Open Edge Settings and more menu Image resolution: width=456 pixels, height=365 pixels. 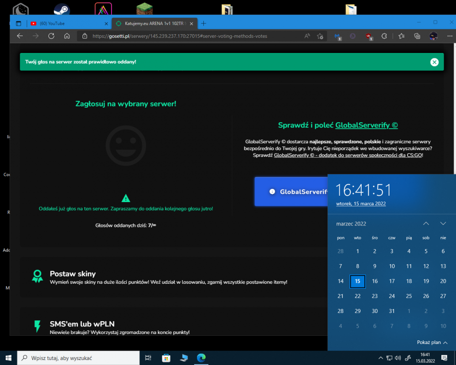coord(450,36)
